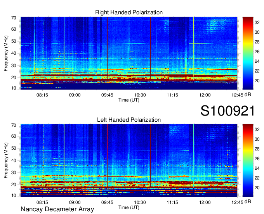Click 20 on bottom panel frequency axis
This screenshot has height=214, width=264.
pyautogui.click(x=14, y=185)
